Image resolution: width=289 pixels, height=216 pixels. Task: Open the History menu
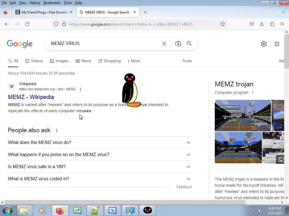coord(35,3)
